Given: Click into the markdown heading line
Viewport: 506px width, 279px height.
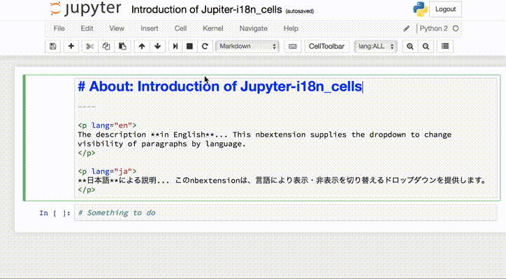Looking at the screenshot, I should point(220,86).
